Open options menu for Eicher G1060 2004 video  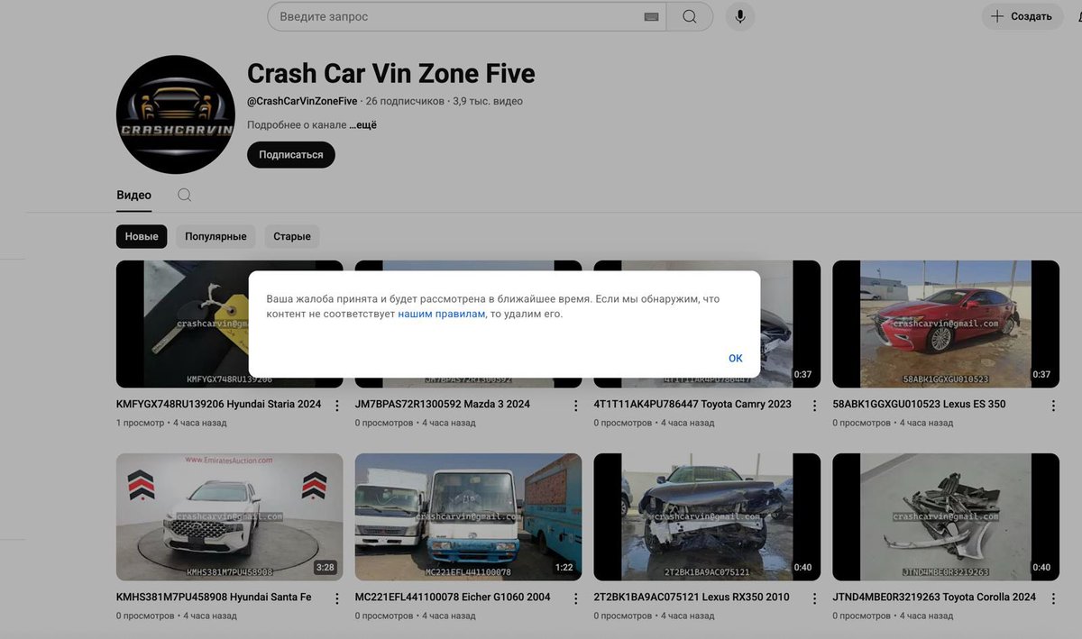tap(576, 598)
